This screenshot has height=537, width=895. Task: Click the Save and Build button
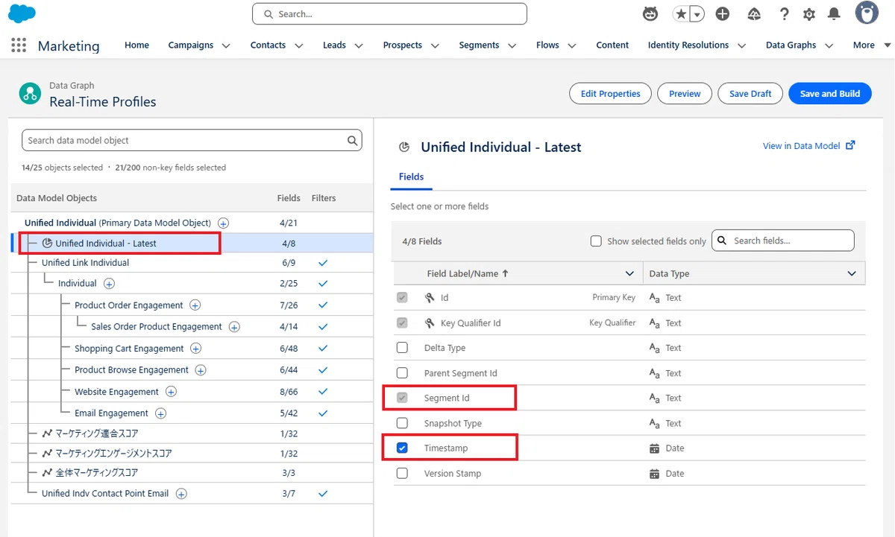tap(830, 93)
